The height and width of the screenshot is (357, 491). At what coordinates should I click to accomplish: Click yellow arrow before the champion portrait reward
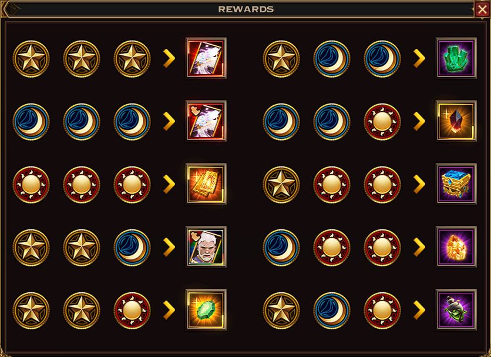tap(169, 247)
